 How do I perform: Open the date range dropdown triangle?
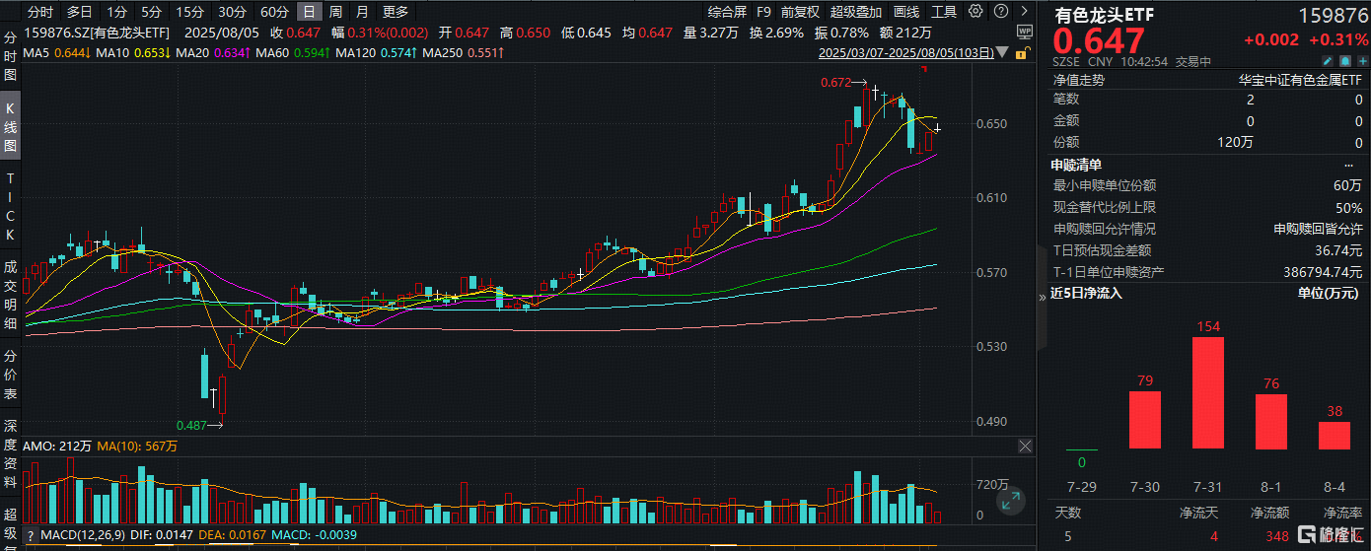1003,53
